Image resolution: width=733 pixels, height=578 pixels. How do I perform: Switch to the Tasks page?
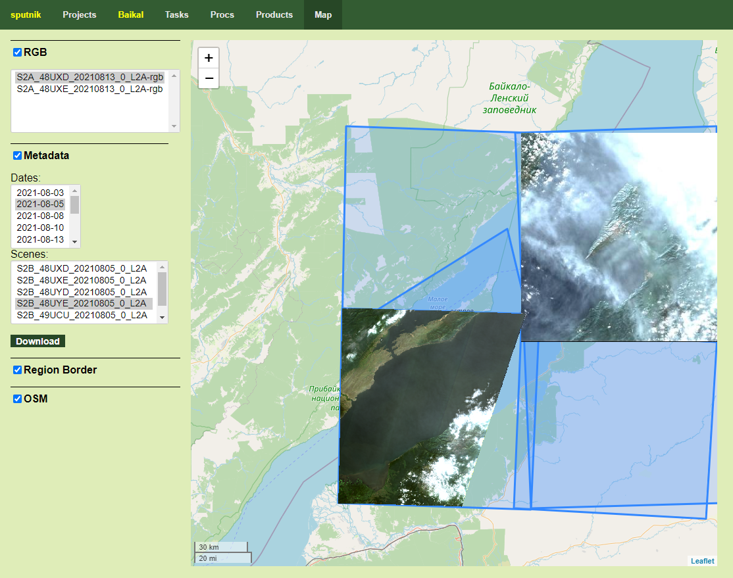(176, 14)
